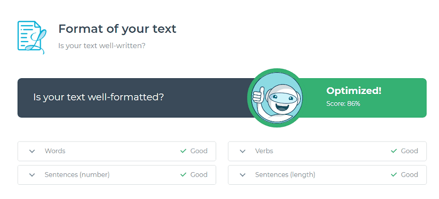The width and height of the screenshot is (439, 199).
Task: Click the Good status in Verbs row
Action: (x=409, y=151)
